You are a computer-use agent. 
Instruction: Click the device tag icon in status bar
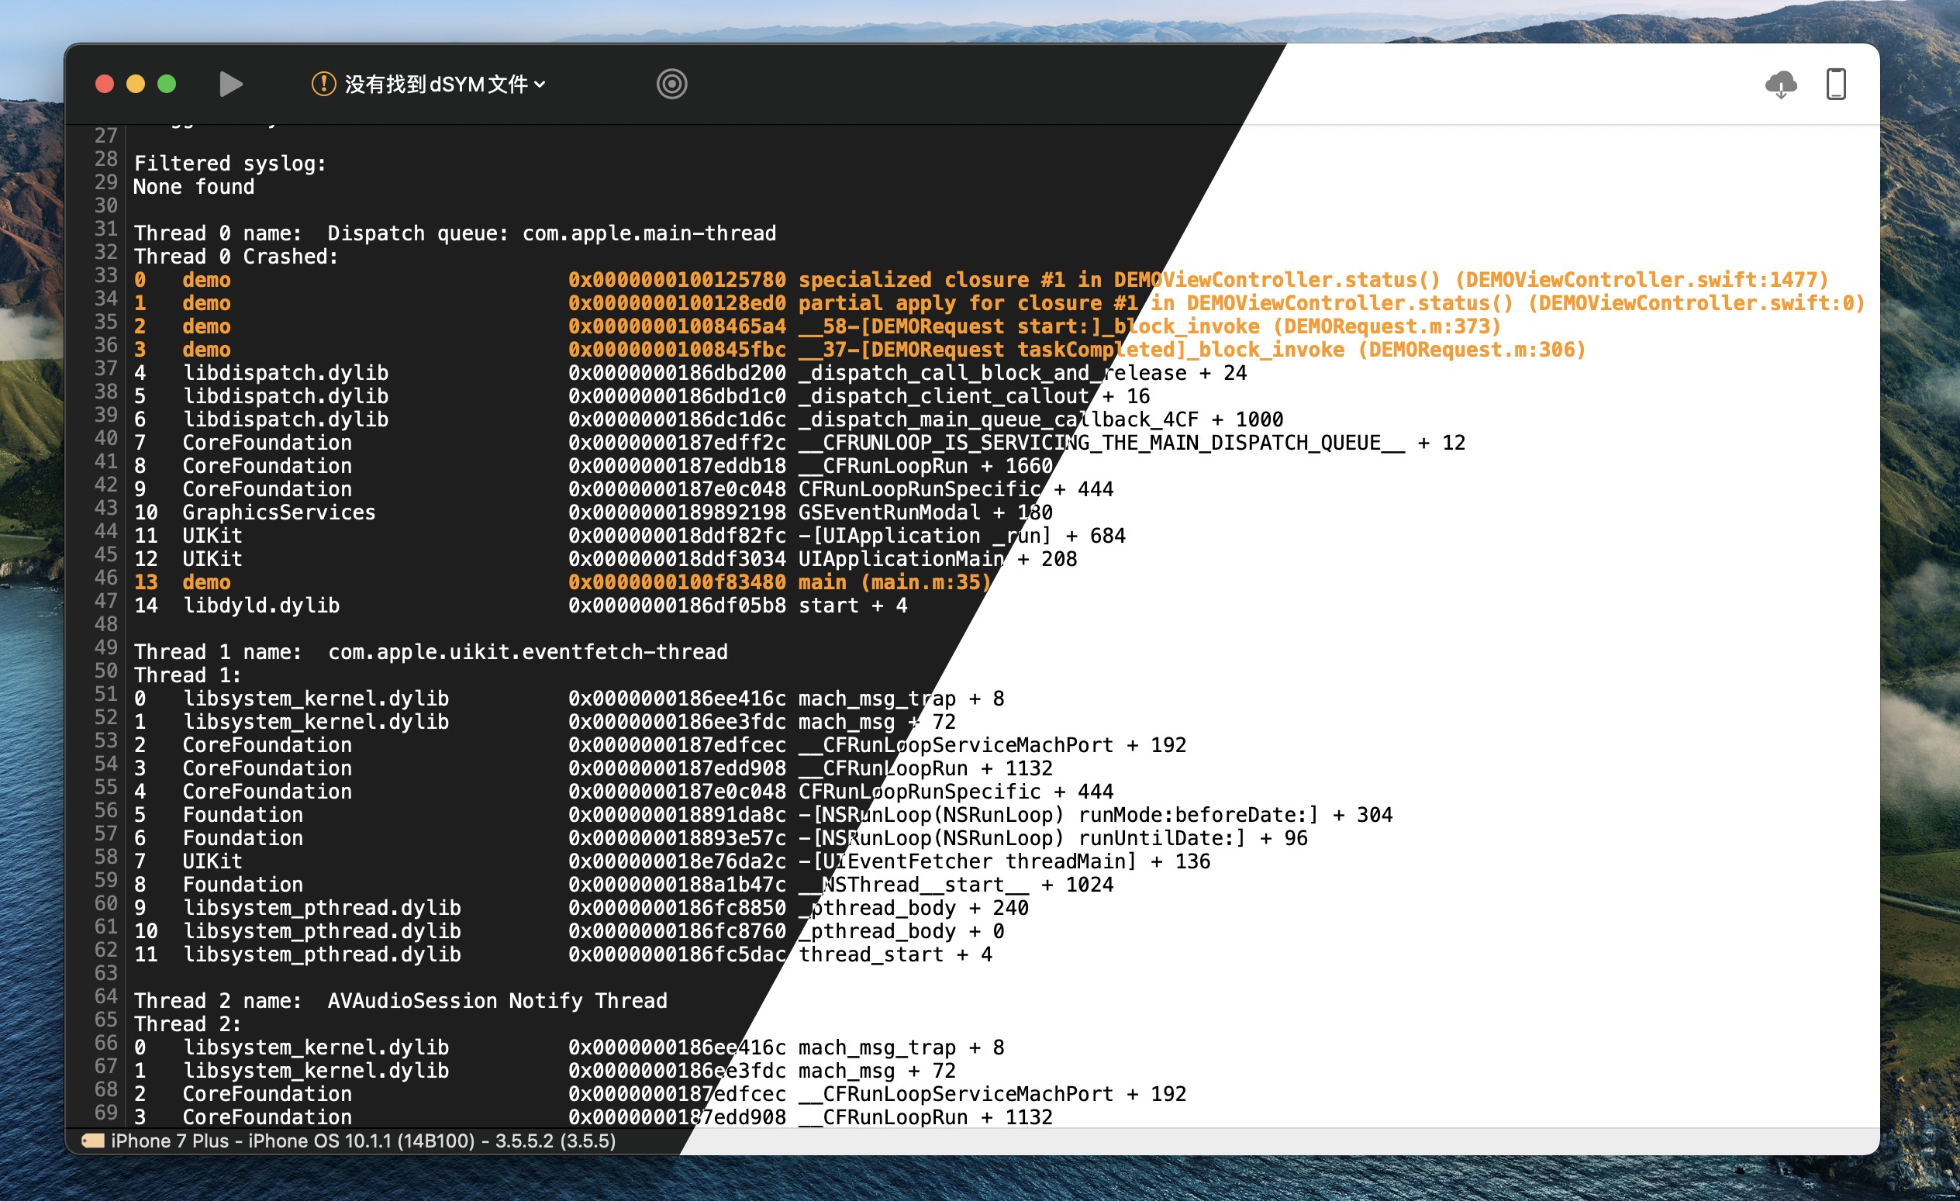click(92, 1141)
